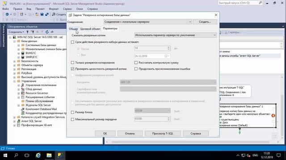Click the WIN-N2 server node icon
The image size is (286, 160).
point(14,37)
